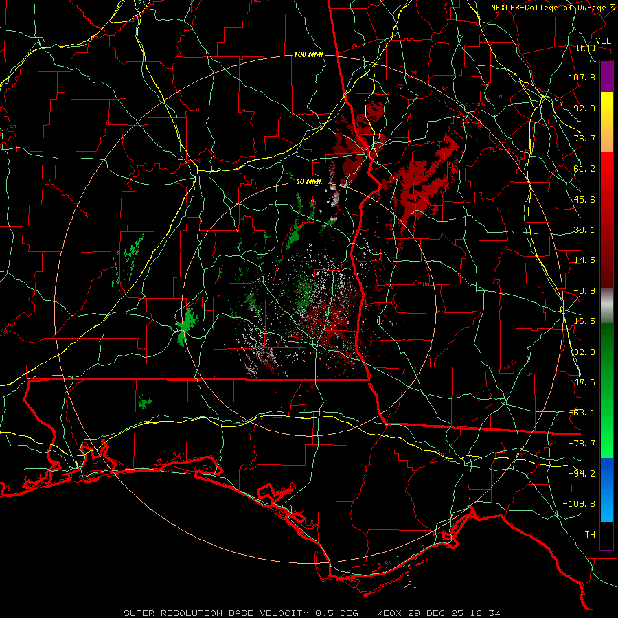
Task: Click the Super-Resolution Base Velocity caption
Action: pyautogui.click(x=312, y=613)
